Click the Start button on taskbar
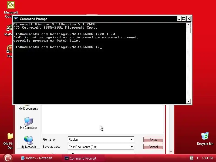Image resolution: width=216 pixels, height=162 pixels. click(x=8, y=158)
